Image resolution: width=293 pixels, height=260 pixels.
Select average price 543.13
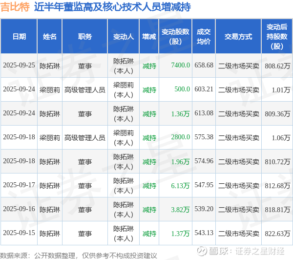(204, 233)
